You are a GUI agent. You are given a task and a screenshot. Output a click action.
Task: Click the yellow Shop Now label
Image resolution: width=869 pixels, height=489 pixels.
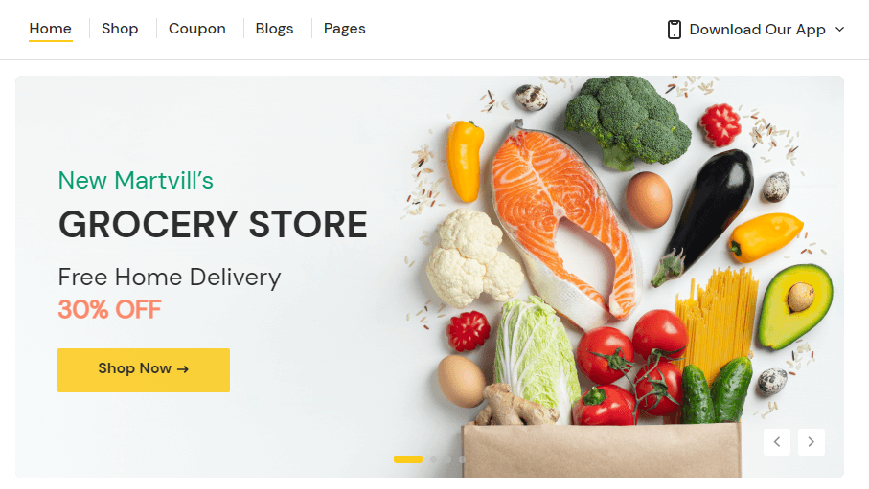pos(135,368)
